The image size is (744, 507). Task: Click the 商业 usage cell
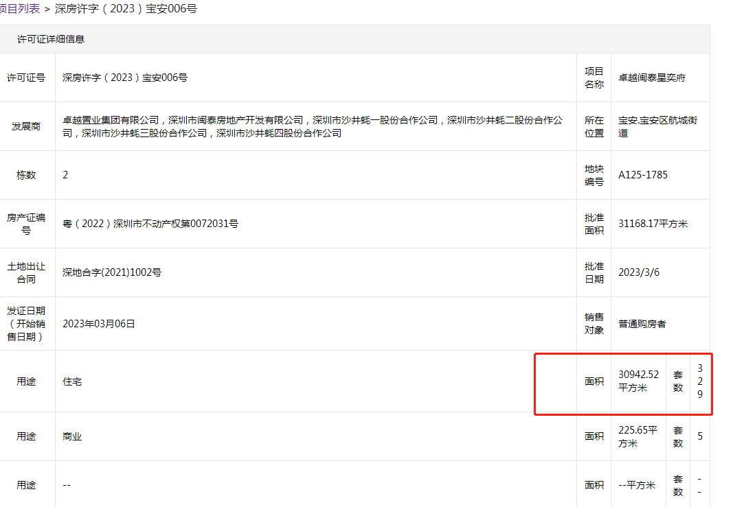[71, 436]
